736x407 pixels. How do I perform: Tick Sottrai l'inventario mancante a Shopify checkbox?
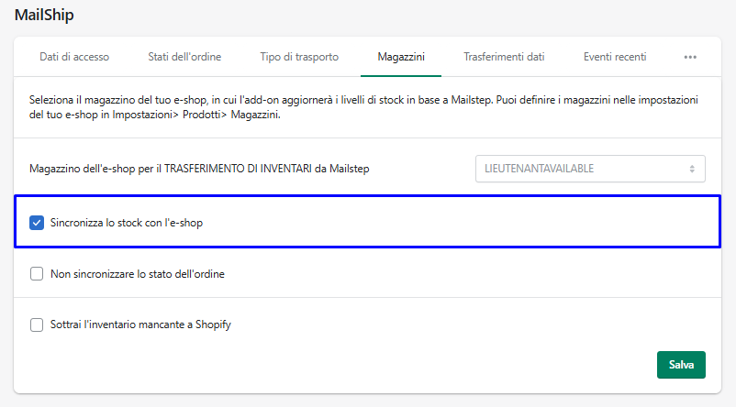click(37, 324)
